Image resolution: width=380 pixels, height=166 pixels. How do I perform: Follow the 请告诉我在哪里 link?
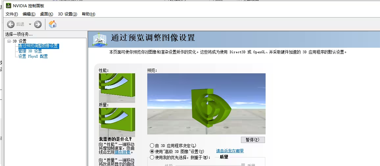pos(230,151)
